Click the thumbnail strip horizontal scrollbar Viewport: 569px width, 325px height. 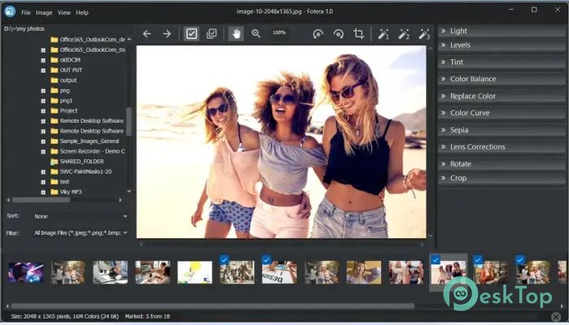pos(213,306)
